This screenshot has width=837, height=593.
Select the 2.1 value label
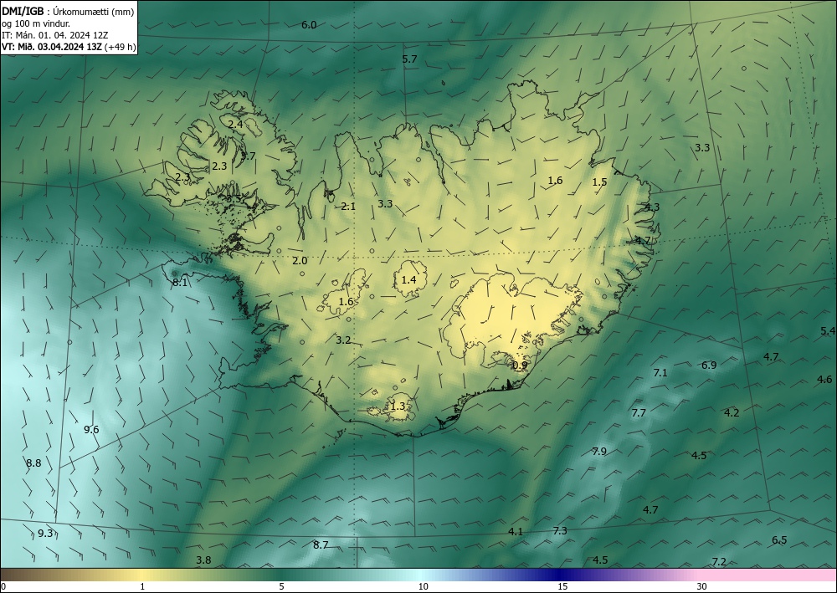coord(348,207)
